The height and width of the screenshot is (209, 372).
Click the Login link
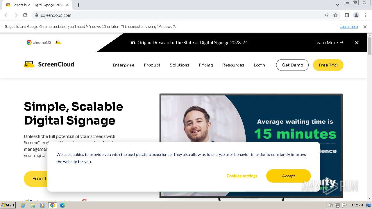[x=259, y=65]
